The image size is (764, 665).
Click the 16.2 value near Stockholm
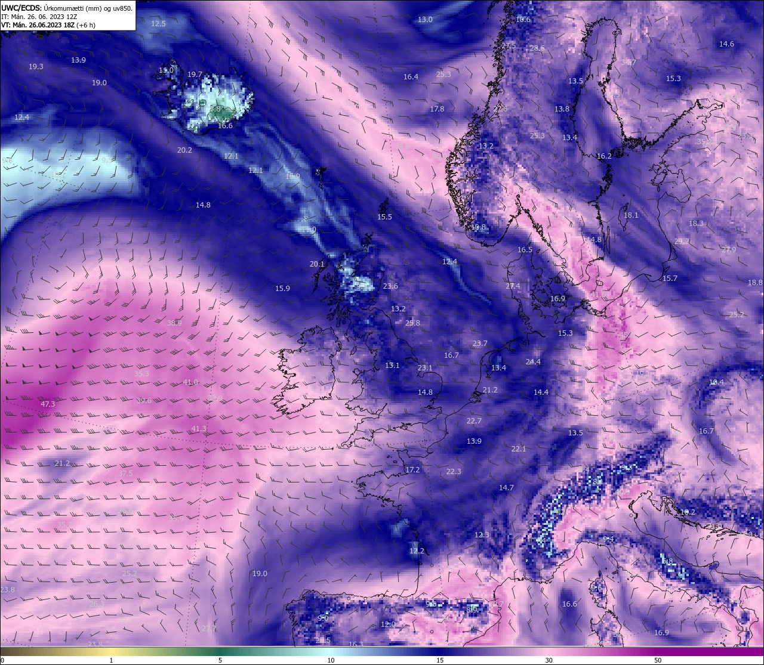(604, 156)
